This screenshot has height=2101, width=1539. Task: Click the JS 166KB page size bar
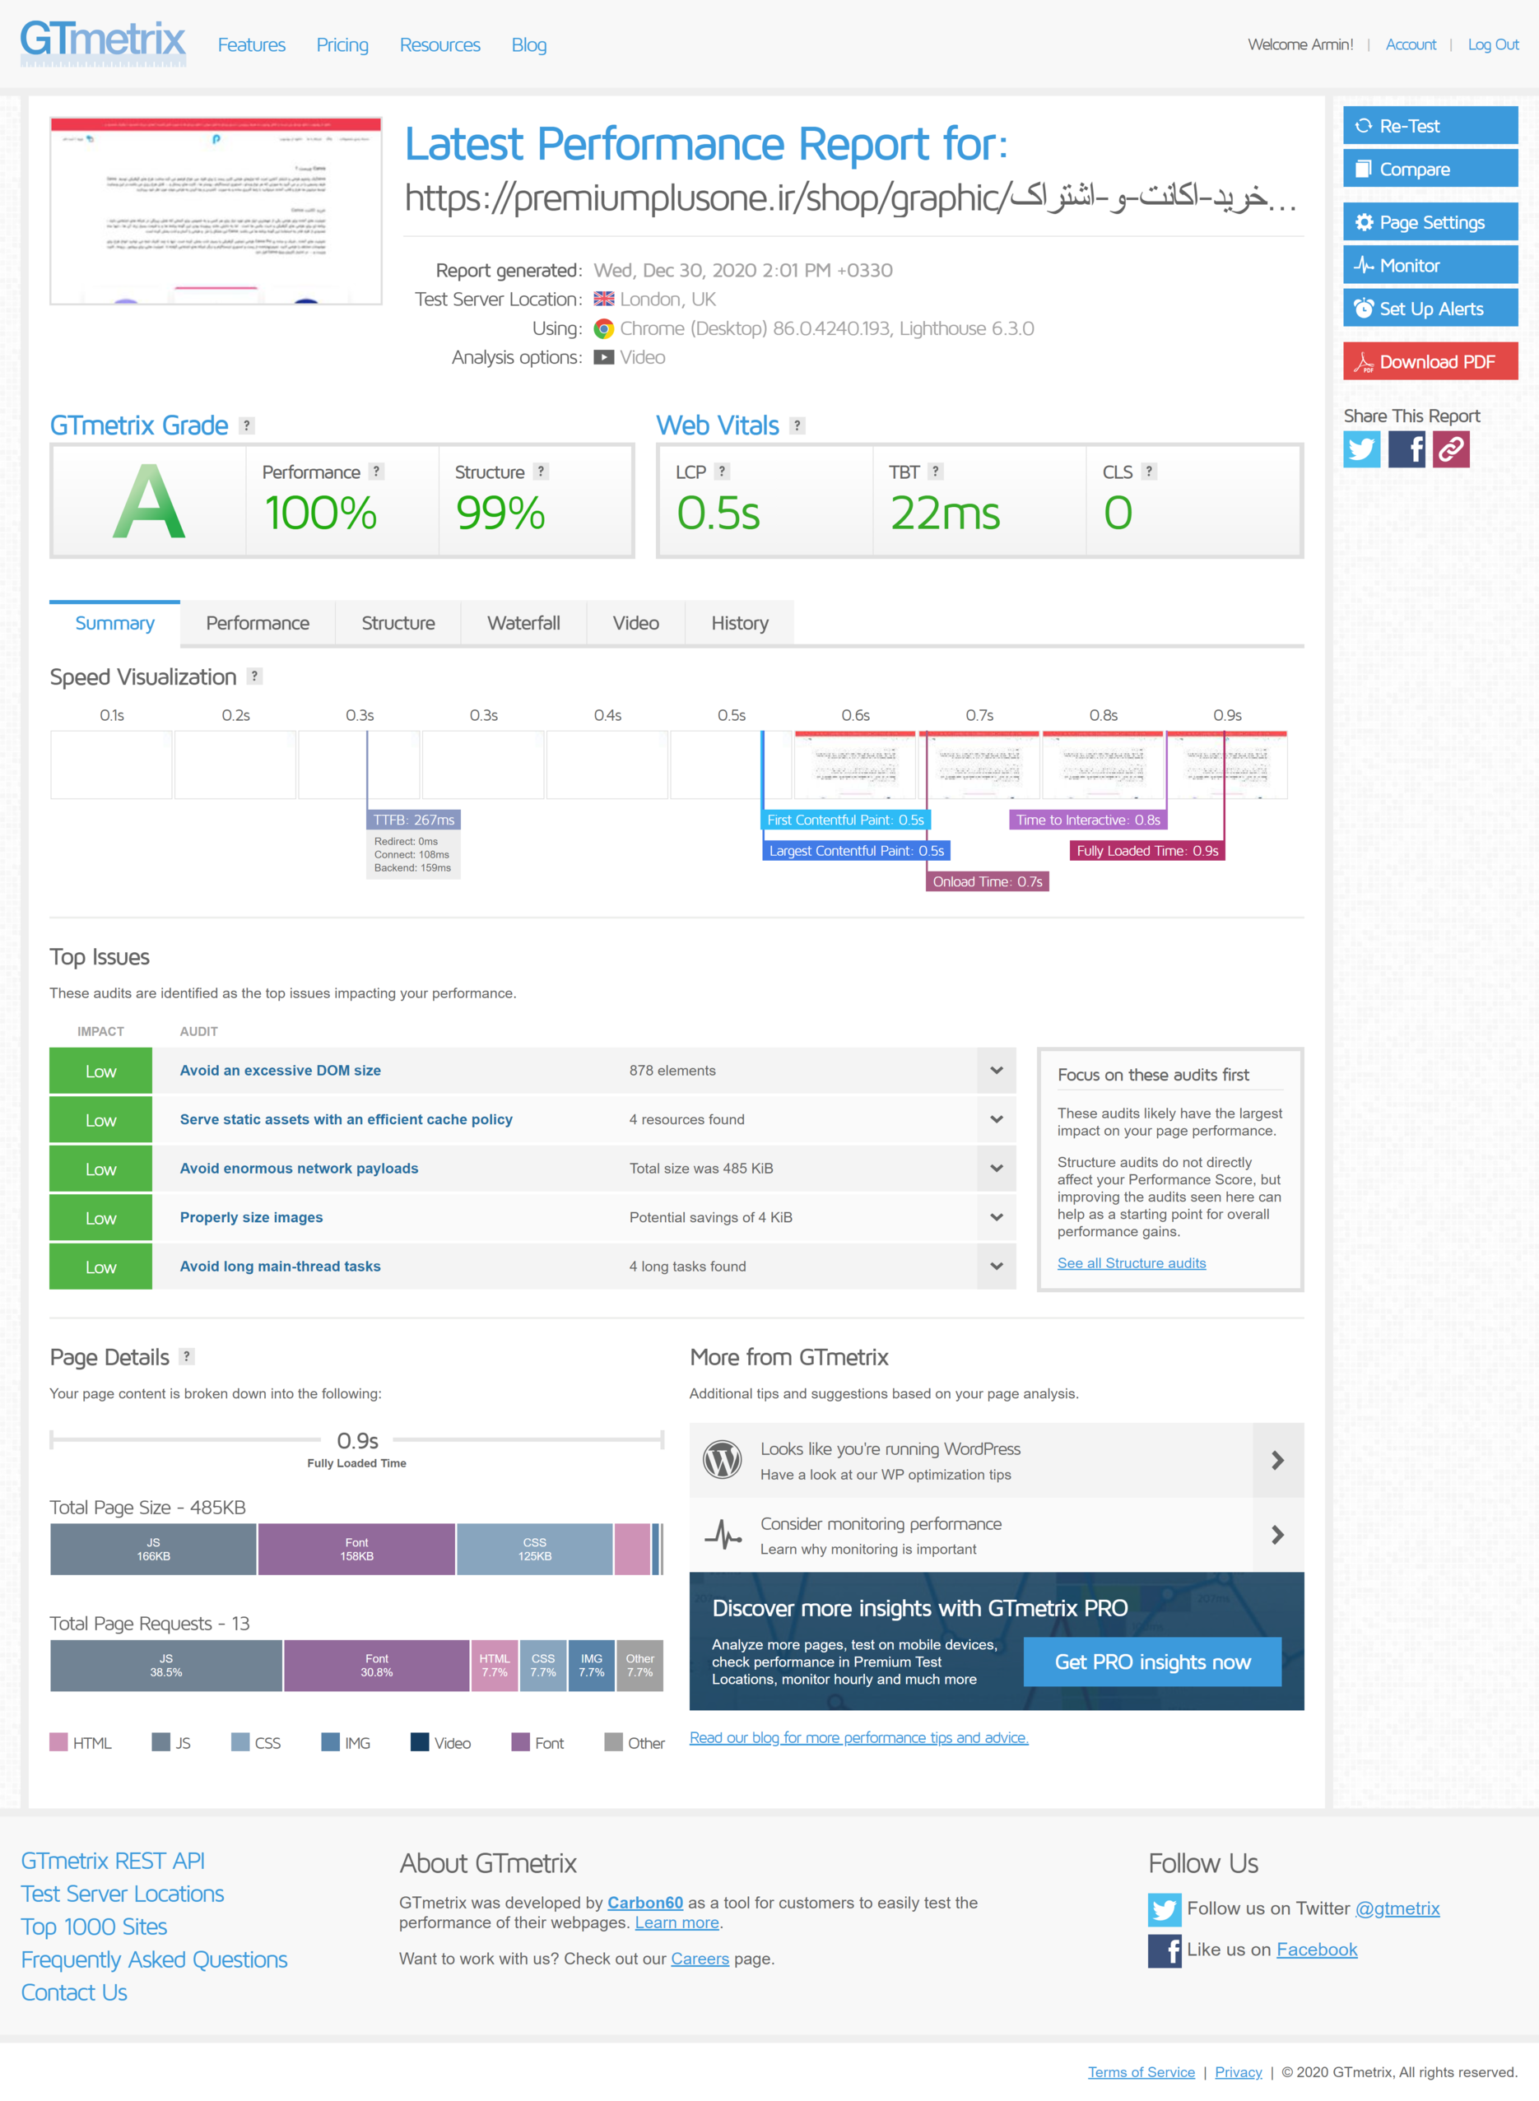point(153,1549)
